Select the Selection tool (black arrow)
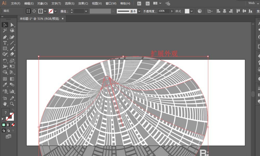260x156 pixels. 5,25
